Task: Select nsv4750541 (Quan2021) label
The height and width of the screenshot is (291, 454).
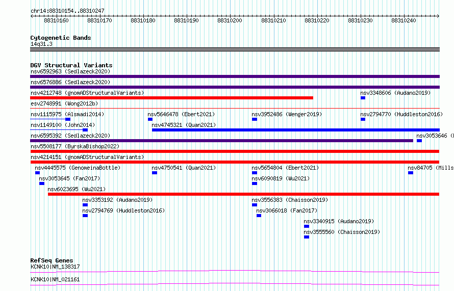Action: (184, 168)
